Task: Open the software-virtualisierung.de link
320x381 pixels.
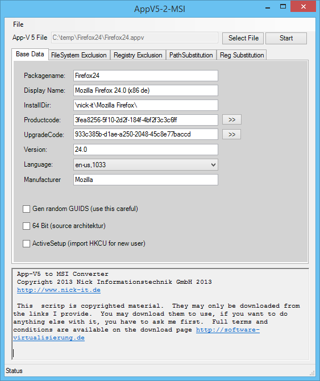Action: (x=228, y=330)
